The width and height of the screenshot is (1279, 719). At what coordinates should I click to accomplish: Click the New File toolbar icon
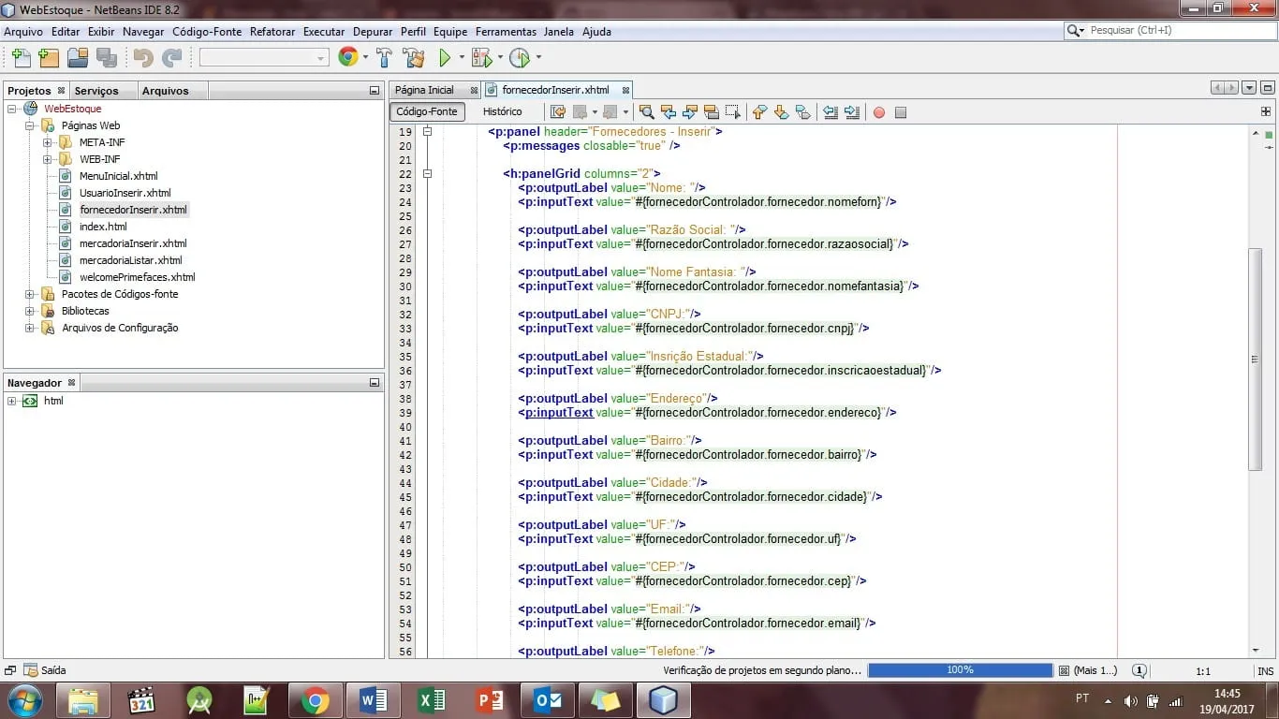(21, 58)
